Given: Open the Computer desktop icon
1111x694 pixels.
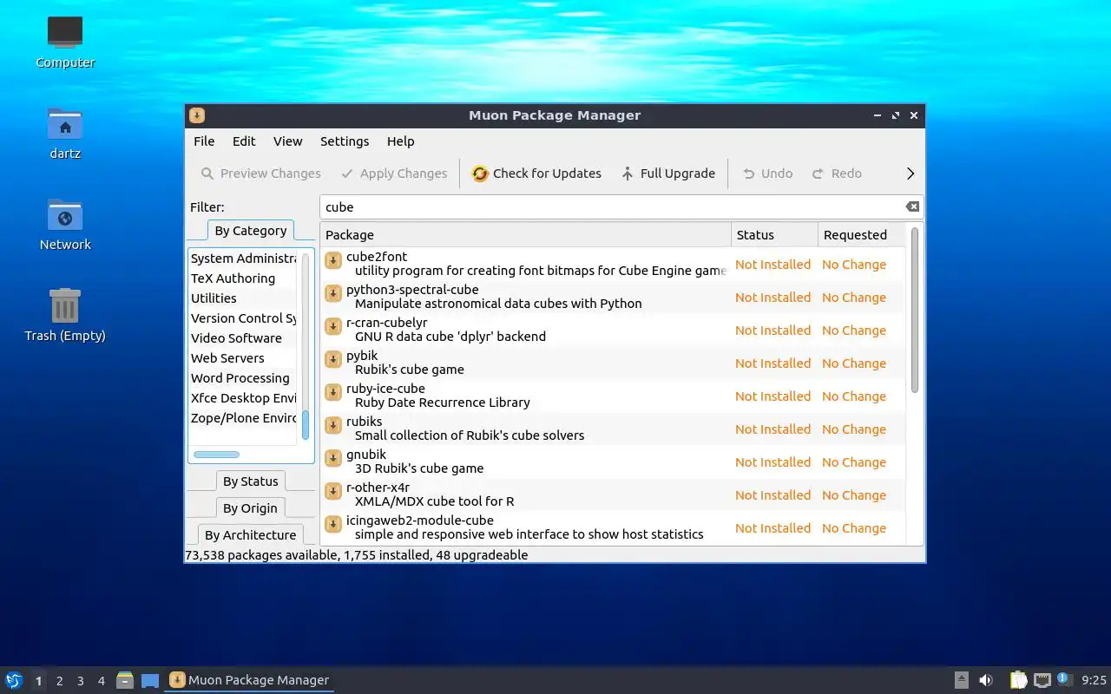Looking at the screenshot, I should click(65, 33).
